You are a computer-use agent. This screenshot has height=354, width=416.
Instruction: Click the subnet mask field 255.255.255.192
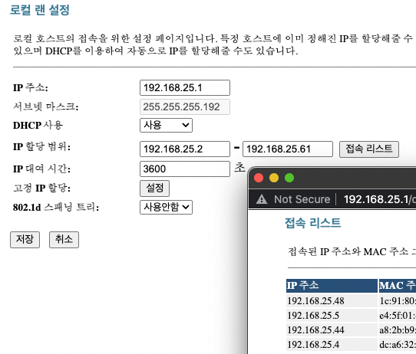[185, 107]
